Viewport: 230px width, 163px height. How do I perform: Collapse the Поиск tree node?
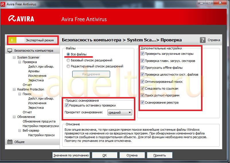[x=20, y=94]
